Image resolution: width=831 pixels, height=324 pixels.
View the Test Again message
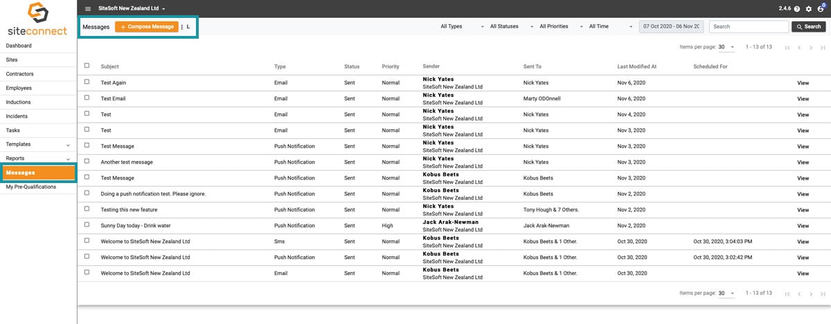pyautogui.click(x=803, y=83)
